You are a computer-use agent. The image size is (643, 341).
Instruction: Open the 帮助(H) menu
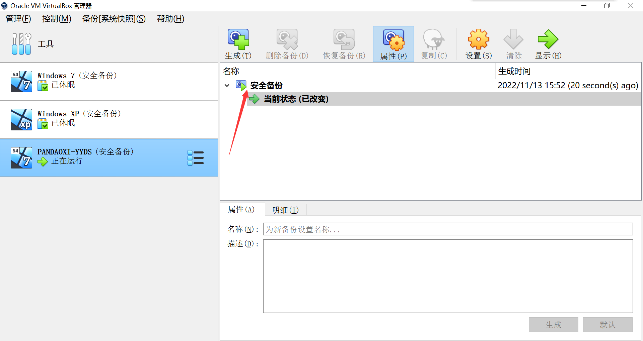pyautogui.click(x=170, y=19)
